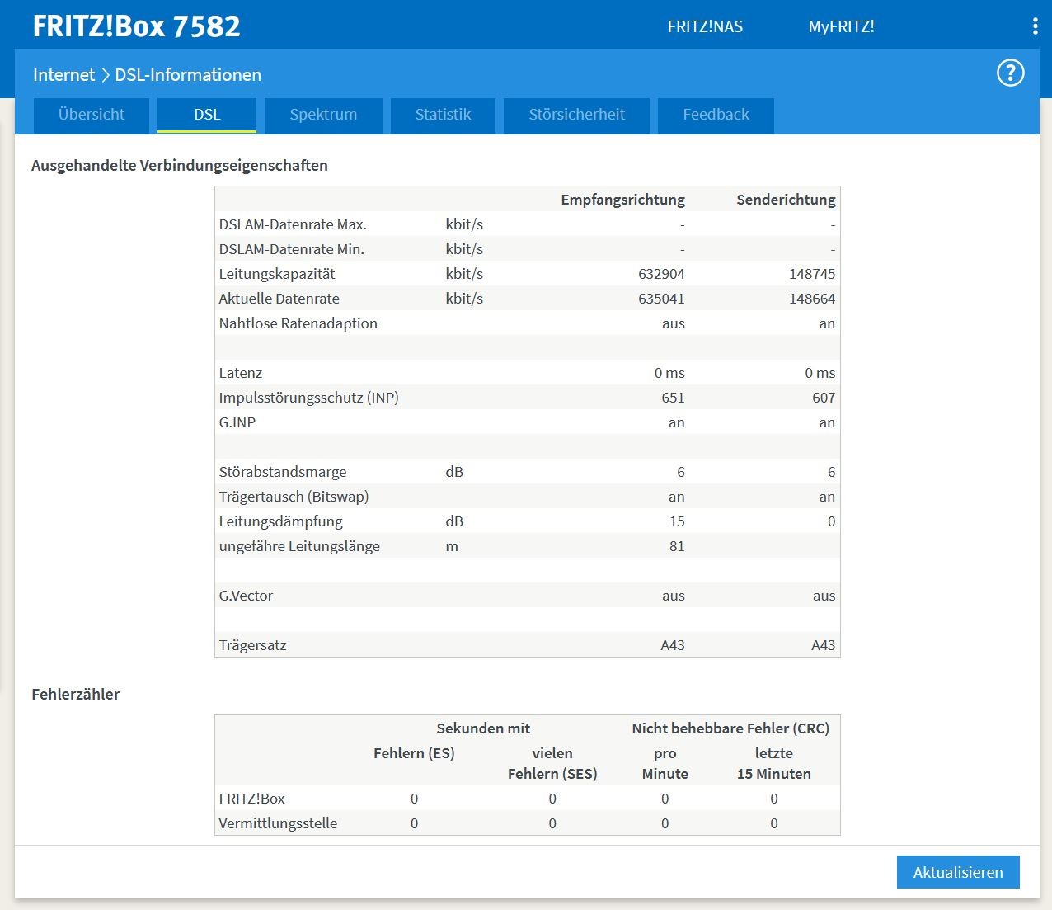Click the Senderichtung column header
Screen dimensions: 1052x910
785,200
